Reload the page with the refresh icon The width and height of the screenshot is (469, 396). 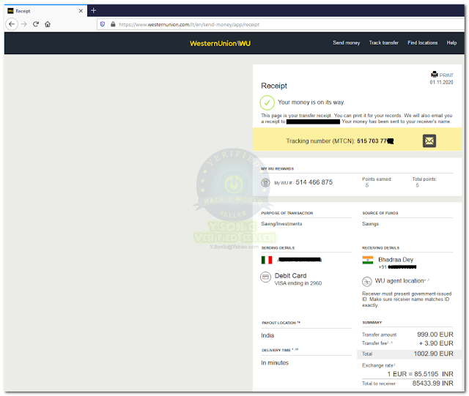[36, 24]
